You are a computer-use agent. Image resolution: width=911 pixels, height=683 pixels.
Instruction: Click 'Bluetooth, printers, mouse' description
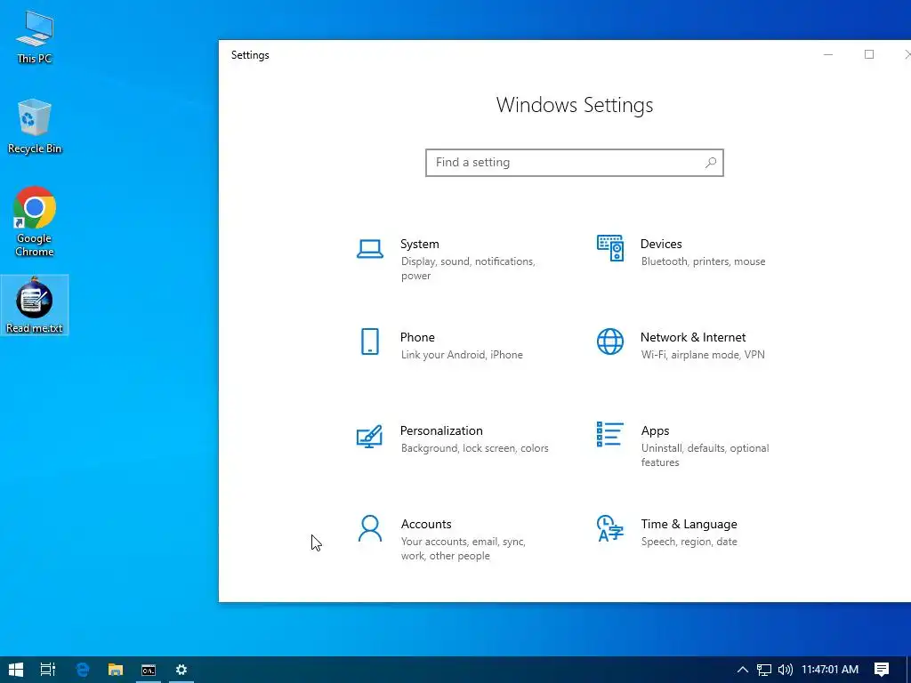click(x=703, y=261)
